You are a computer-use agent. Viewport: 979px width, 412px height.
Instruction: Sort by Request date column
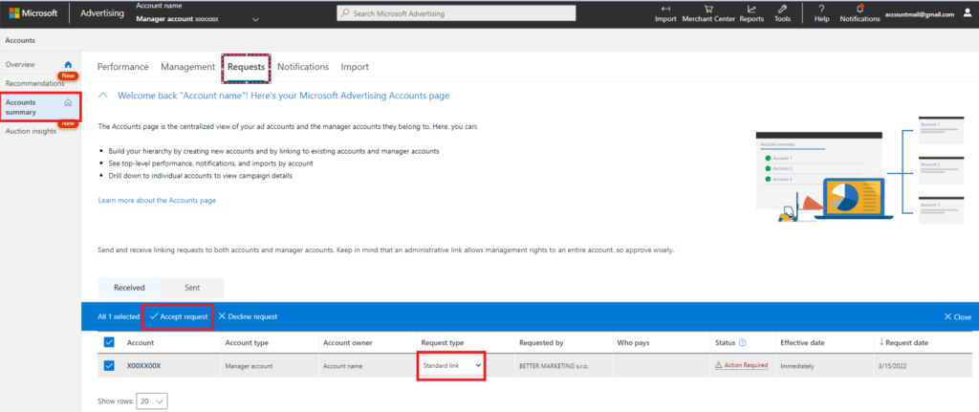[x=903, y=343]
